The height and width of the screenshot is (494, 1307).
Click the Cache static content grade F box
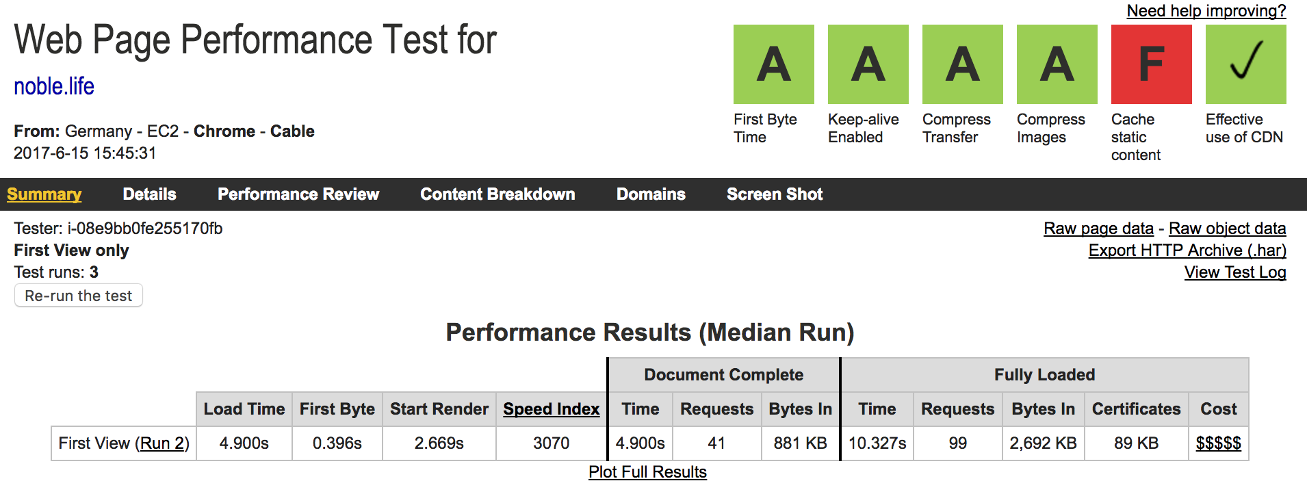point(1151,64)
